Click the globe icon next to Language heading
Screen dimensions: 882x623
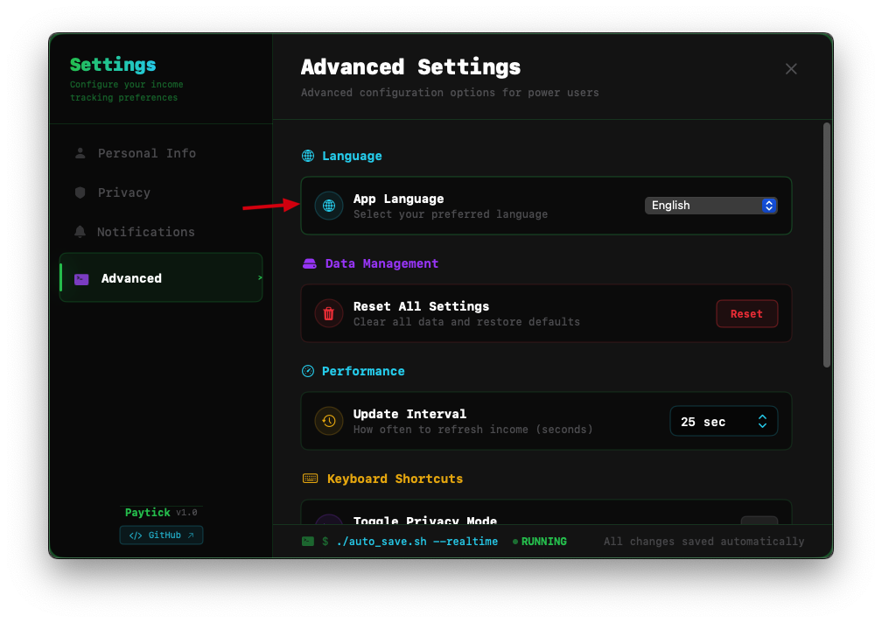point(307,156)
